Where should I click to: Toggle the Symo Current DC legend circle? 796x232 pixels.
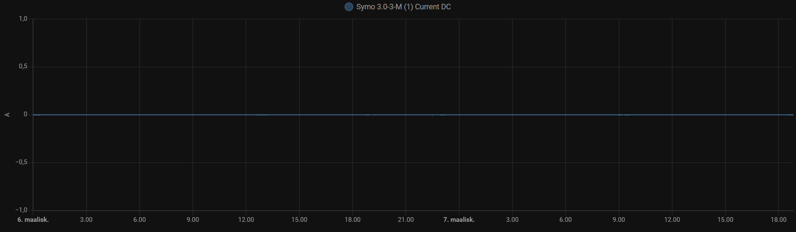point(348,7)
